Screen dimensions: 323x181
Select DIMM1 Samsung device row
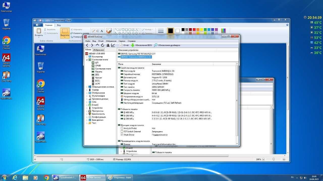[x=137, y=54]
